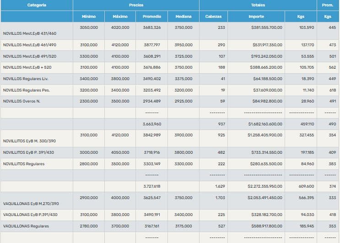Click the Importe column header
Image resolution: width=340 pixels, height=243 pixels.
[256, 16]
